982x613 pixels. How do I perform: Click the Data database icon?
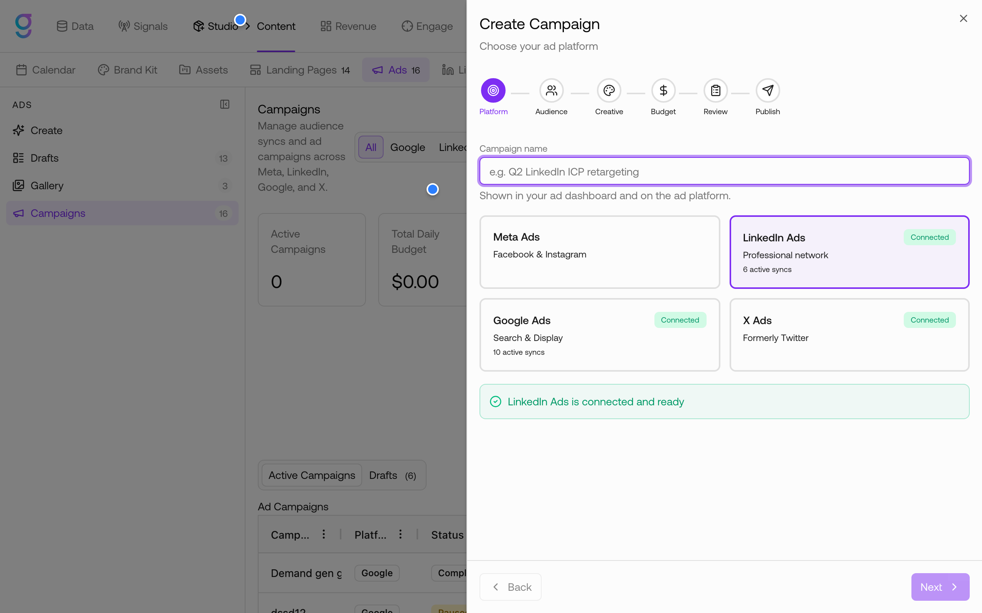click(x=62, y=26)
